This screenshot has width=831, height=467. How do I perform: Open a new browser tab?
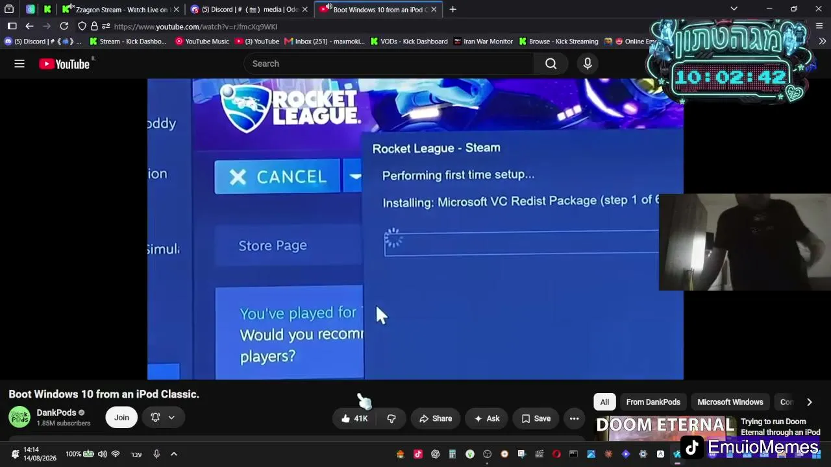pyautogui.click(x=453, y=9)
